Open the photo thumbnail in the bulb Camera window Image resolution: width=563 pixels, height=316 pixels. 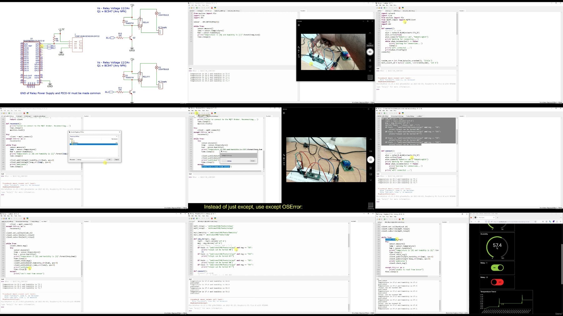coord(371,205)
